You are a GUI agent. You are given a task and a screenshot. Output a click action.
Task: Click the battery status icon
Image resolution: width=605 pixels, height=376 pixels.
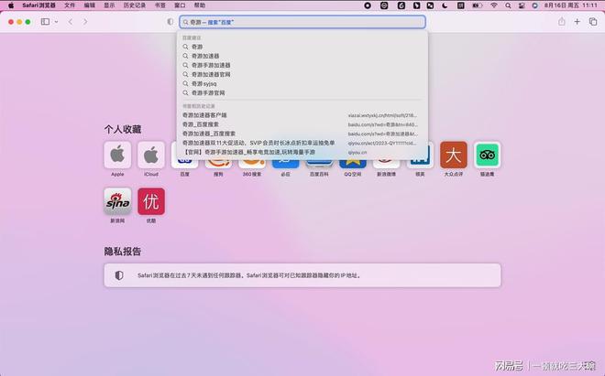tap(478, 5)
